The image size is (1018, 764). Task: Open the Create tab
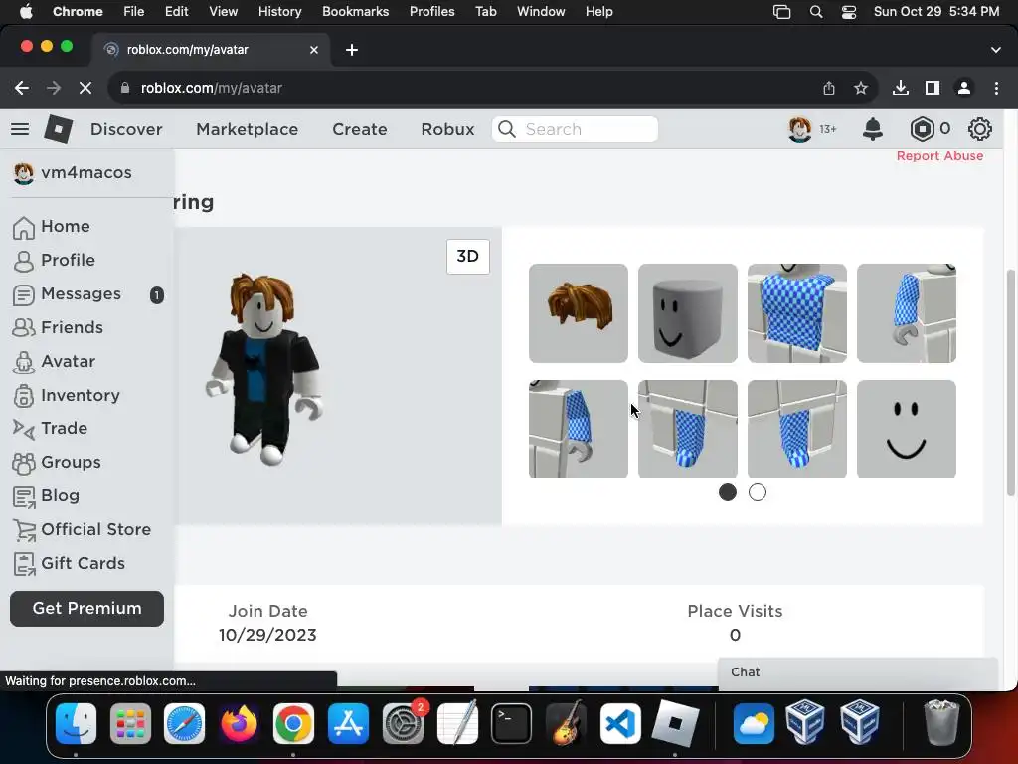(x=360, y=129)
